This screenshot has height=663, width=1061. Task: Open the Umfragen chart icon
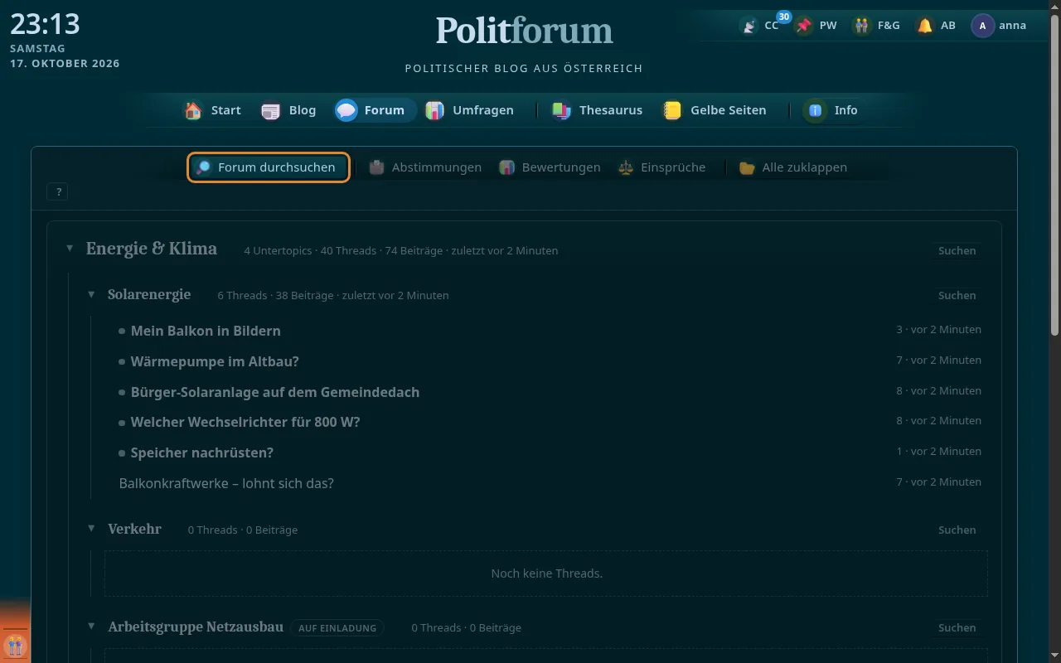pos(434,110)
